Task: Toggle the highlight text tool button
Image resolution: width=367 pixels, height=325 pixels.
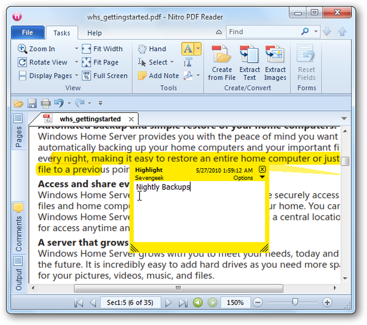Action: pos(188,49)
